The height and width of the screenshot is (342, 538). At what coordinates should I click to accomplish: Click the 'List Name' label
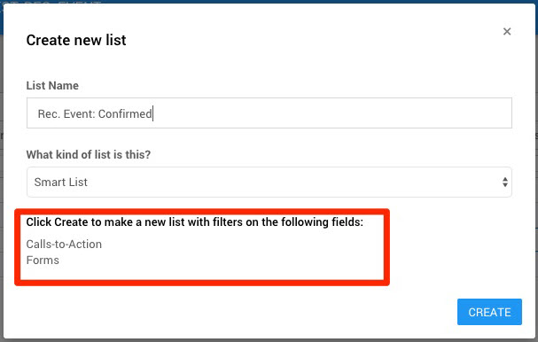point(52,85)
